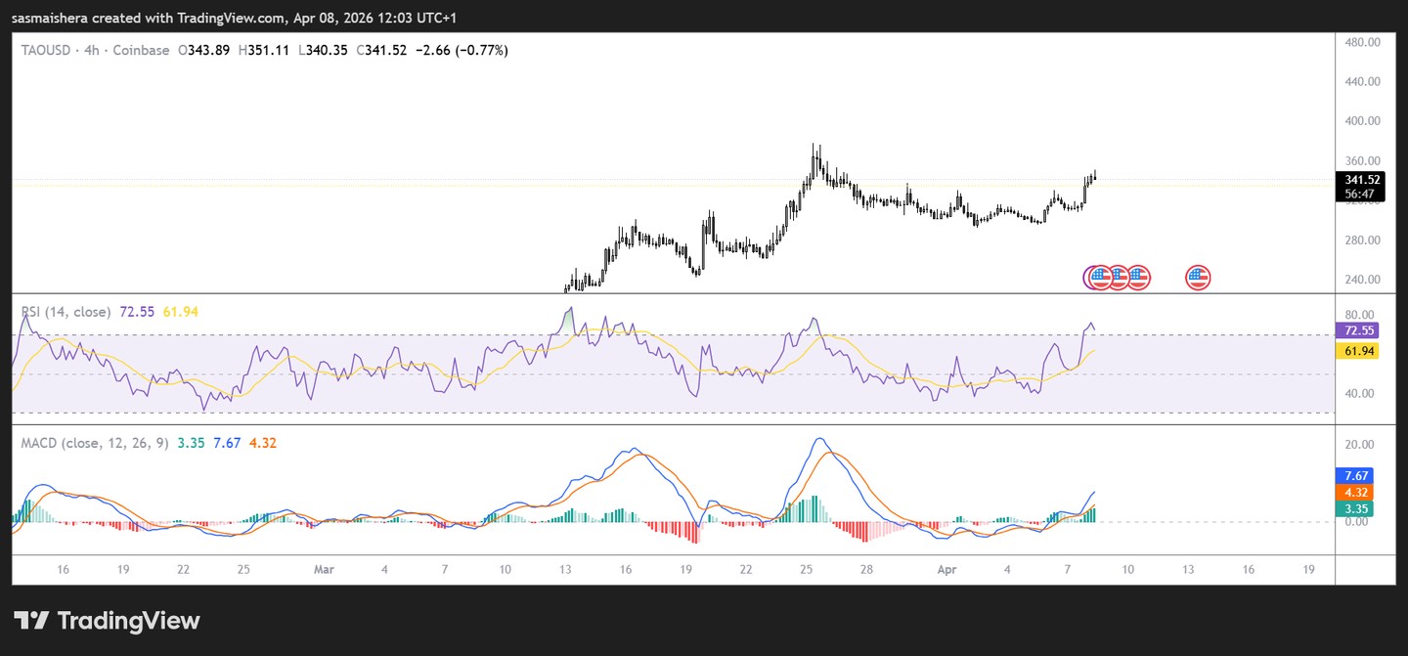This screenshot has width=1408, height=656.
Task: Click the candle countdown timer 56:47
Action: [1361, 194]
